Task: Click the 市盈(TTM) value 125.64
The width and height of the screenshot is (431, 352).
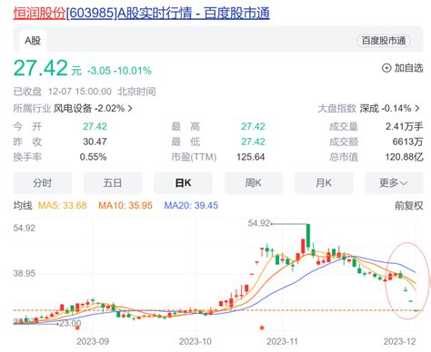Action: click(251, 157)
